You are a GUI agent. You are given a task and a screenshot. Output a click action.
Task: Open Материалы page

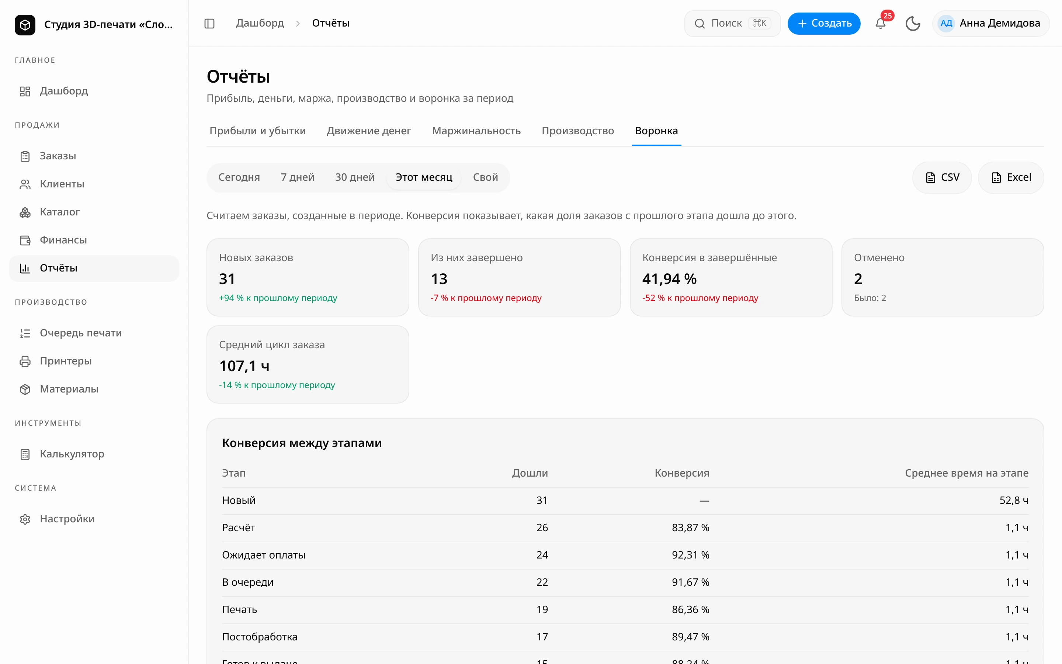[x=94, y=390]
